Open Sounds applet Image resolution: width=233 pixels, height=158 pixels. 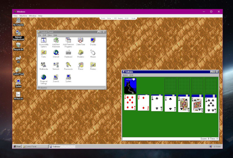click(x=56, y=78)
